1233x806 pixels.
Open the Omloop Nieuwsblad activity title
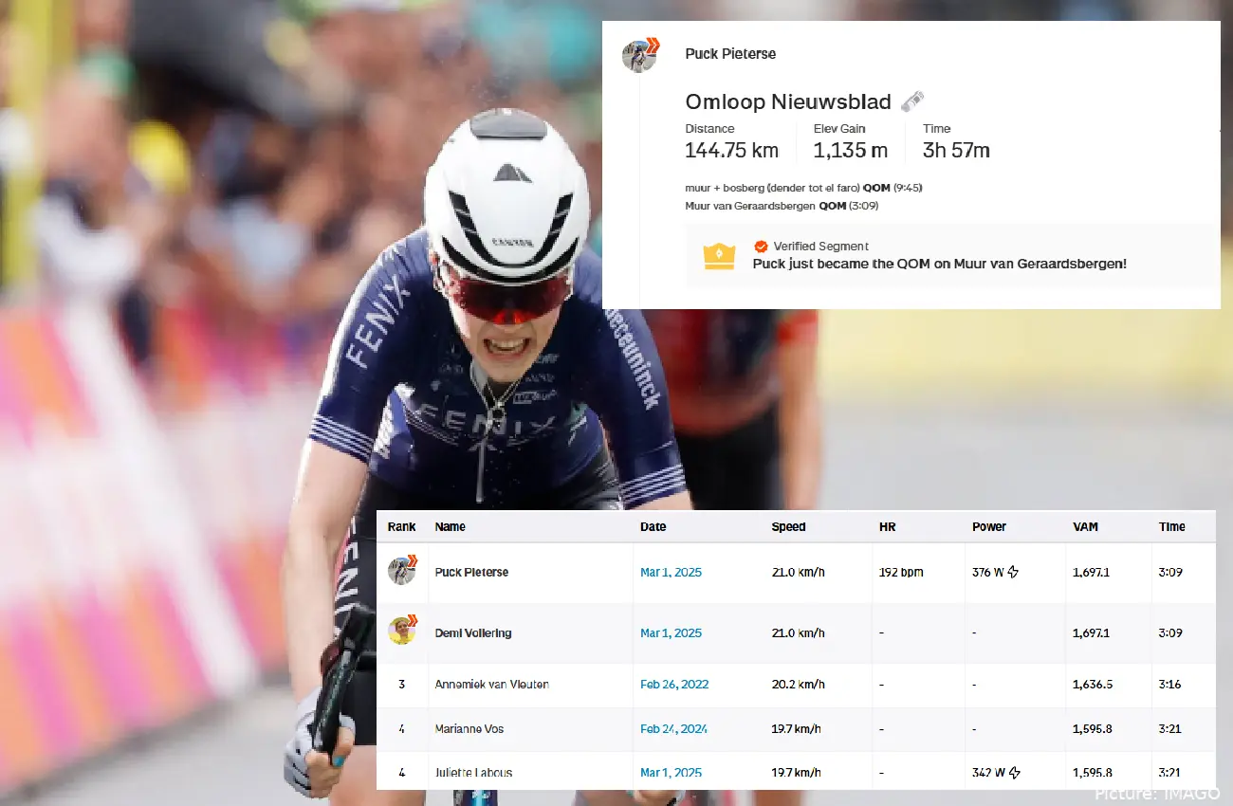click(788, 102)
